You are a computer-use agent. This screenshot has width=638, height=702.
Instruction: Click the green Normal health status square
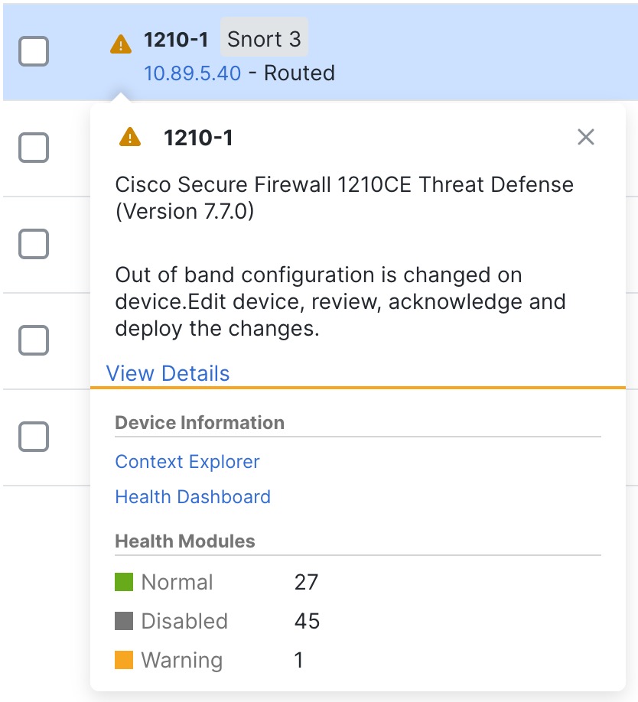[x=124, y=582]
